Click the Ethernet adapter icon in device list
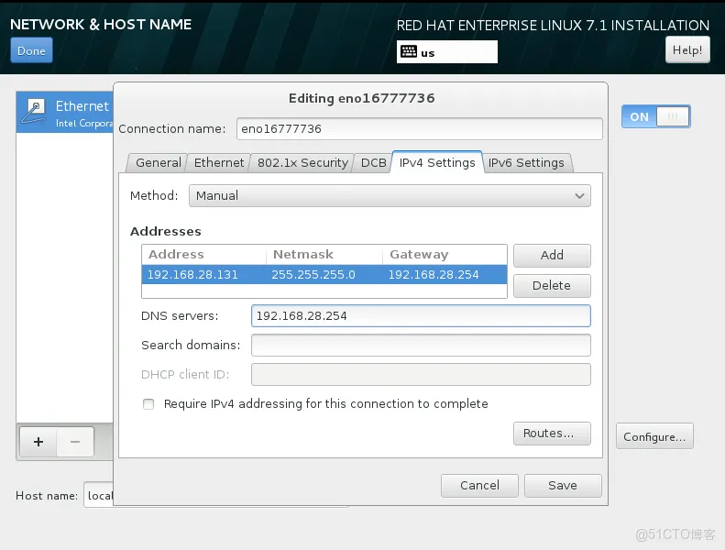The height and width of the screenshot is (550, 725). click(34, 112)
